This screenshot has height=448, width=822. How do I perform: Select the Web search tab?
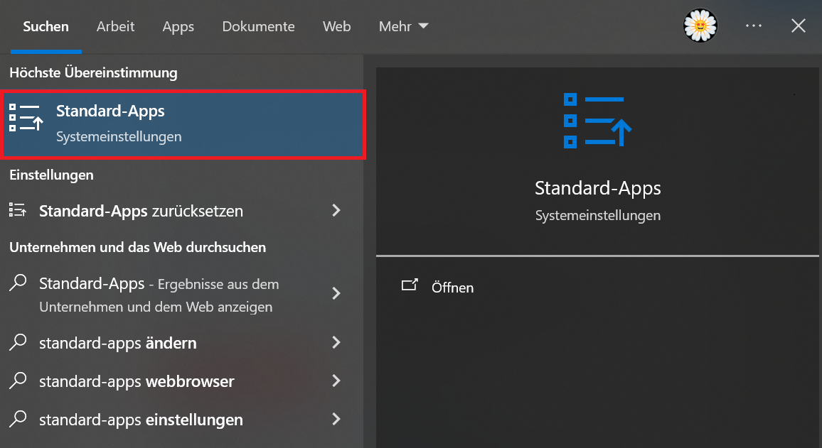336,26
